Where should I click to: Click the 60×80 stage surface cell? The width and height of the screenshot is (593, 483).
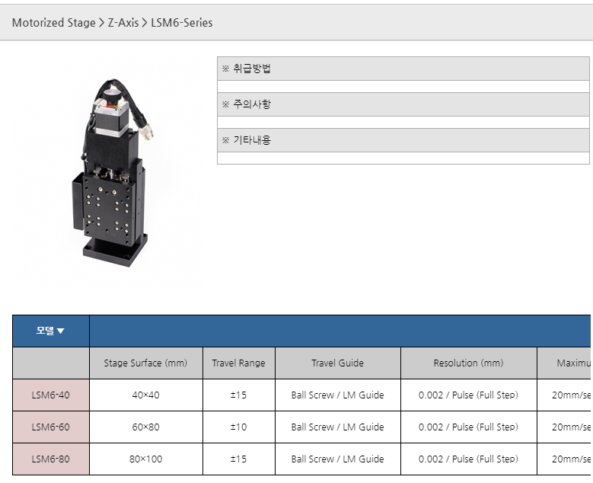click(145, 427)
